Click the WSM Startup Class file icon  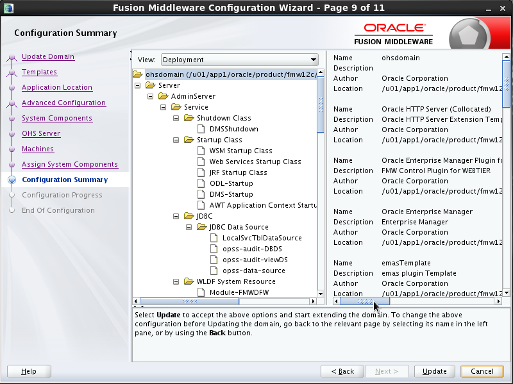pos(201,151)
